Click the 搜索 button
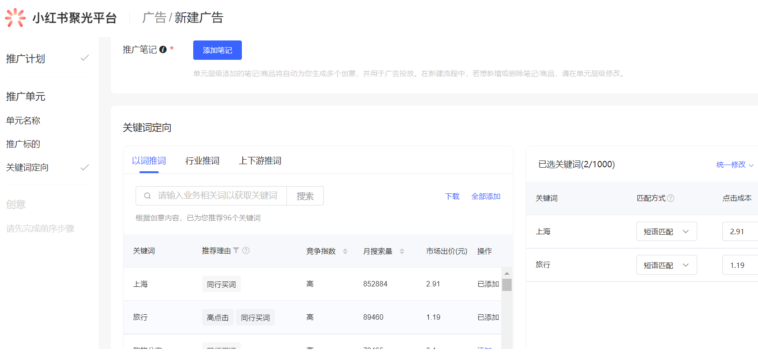 click(x=305, y=196)
